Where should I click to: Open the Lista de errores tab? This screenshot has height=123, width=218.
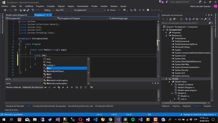click(12, 110)
